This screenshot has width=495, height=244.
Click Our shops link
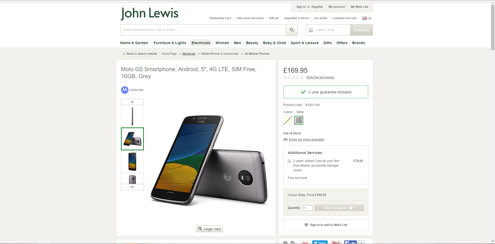(320, 18)
